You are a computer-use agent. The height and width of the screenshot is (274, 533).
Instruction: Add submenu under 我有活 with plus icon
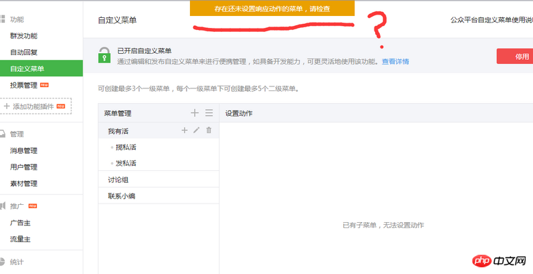(185, 130)
